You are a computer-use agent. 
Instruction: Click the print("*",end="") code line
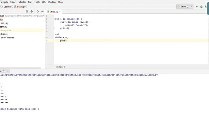(x=77, y=25)
